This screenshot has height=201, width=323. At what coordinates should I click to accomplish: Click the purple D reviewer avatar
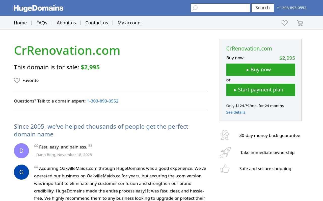click(x=21, y=151)
